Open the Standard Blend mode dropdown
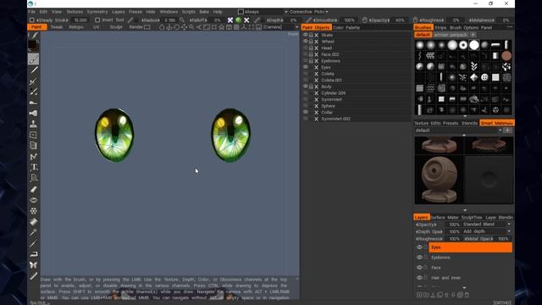The height and width of the screenshot is (305, 542). click(487, 225)
